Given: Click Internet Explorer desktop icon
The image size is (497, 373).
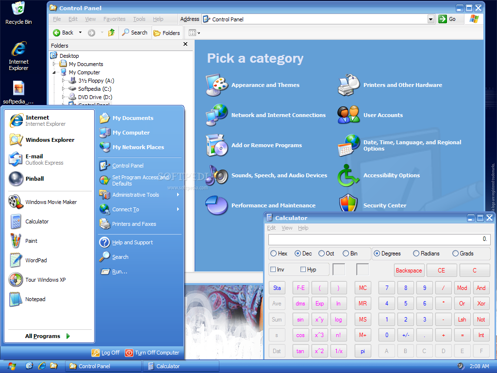Looking at the screenshot, I should tap(18, 56).
